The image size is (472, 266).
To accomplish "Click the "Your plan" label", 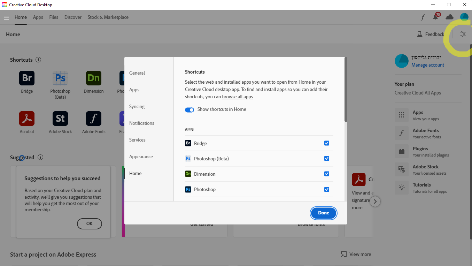I will (404, 84).
